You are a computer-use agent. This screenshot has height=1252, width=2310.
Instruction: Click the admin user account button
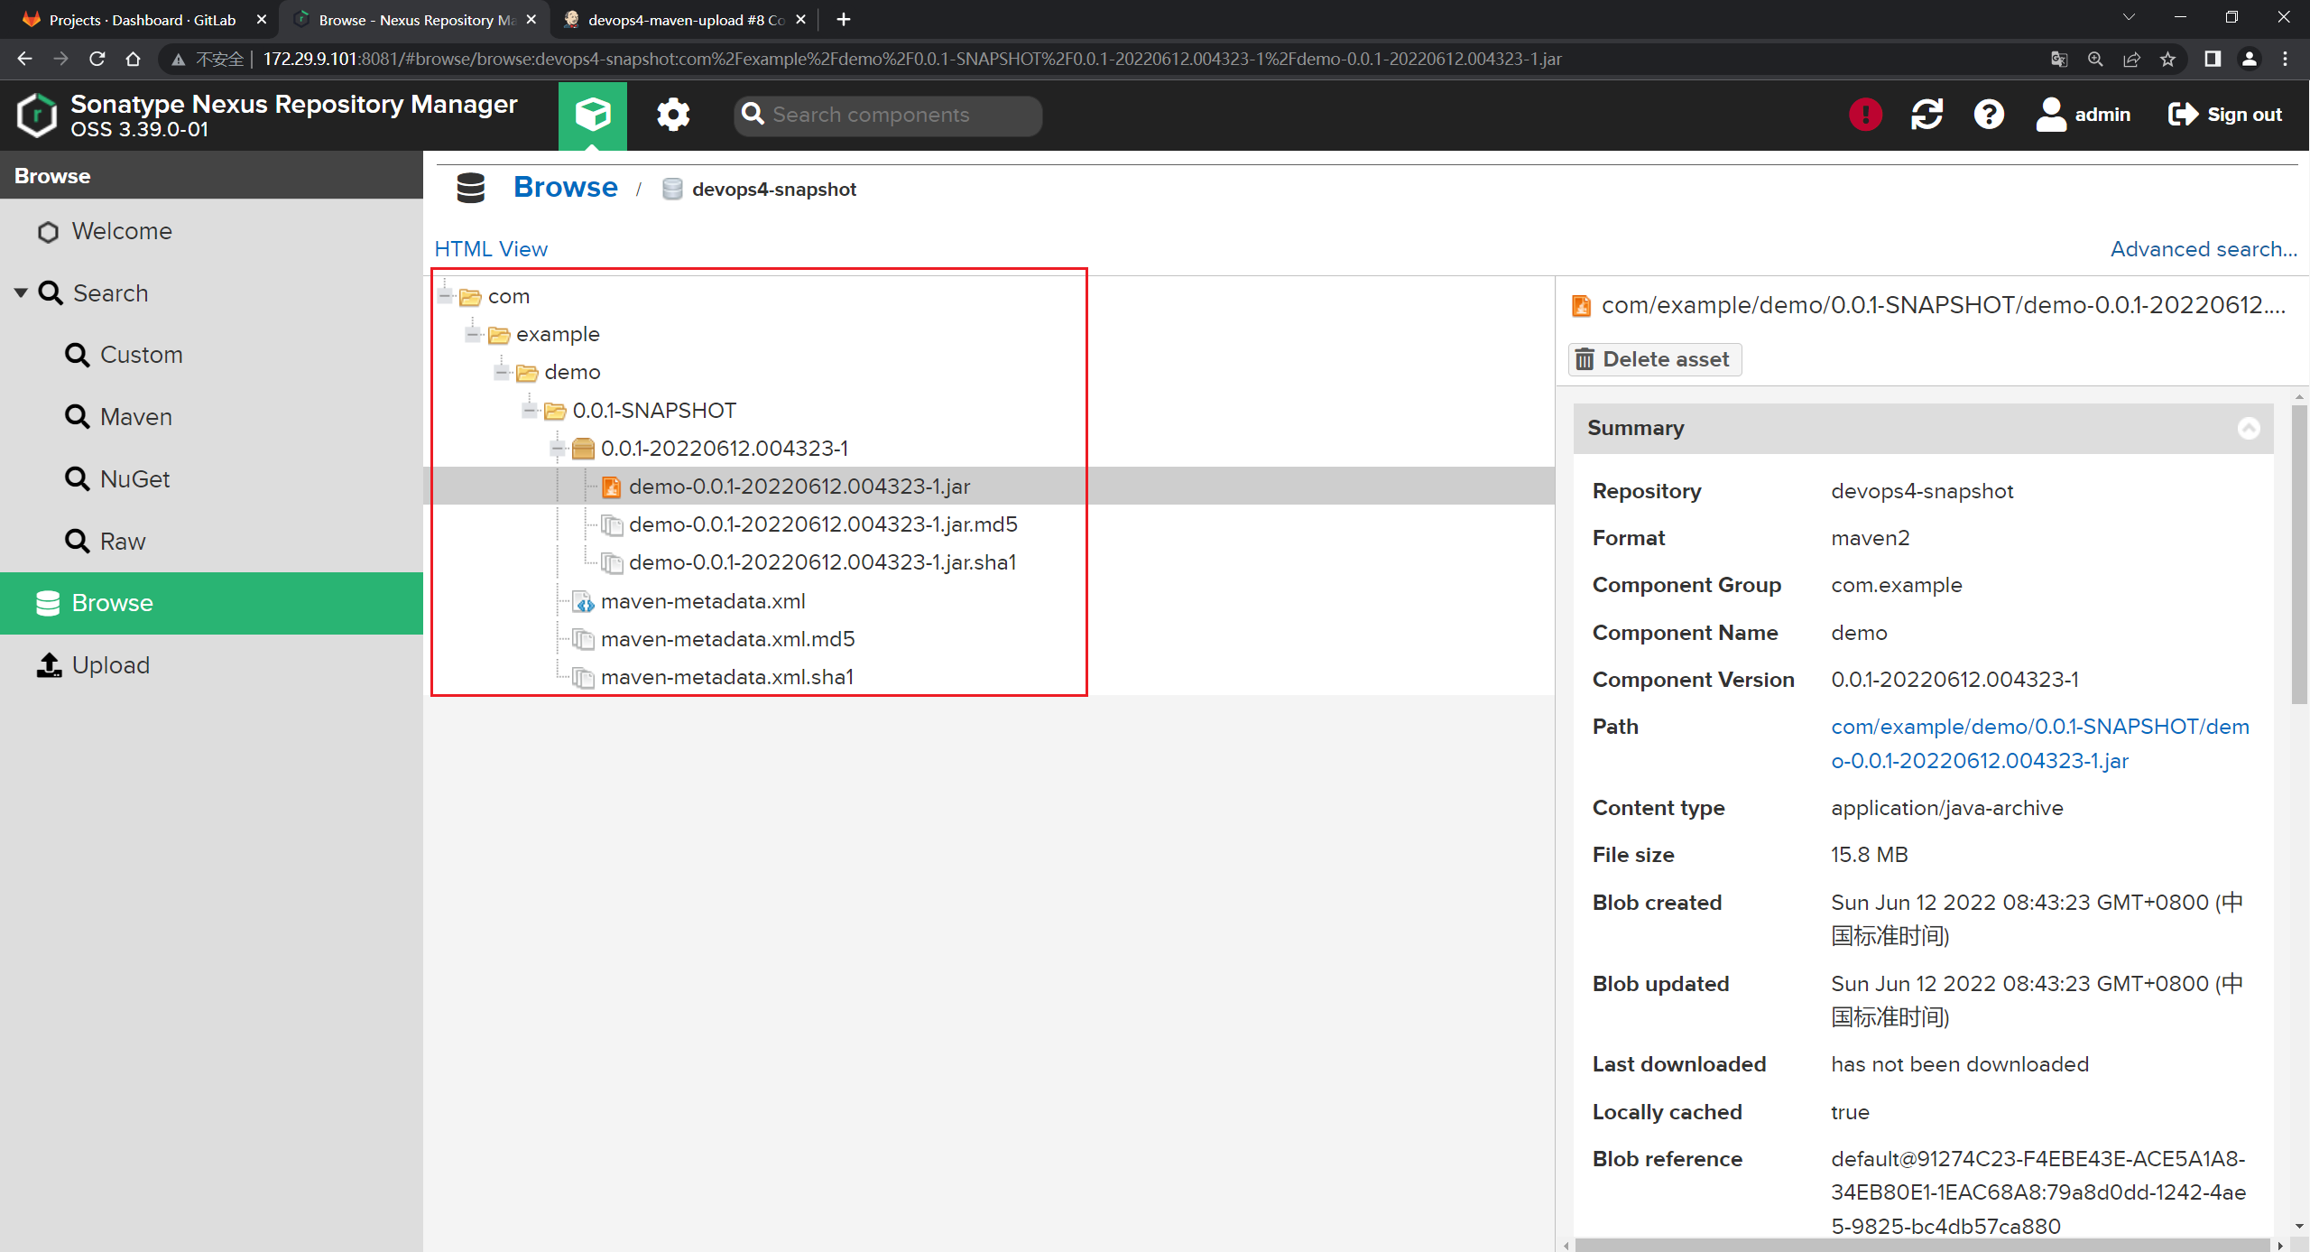(x=2084, y=115)
